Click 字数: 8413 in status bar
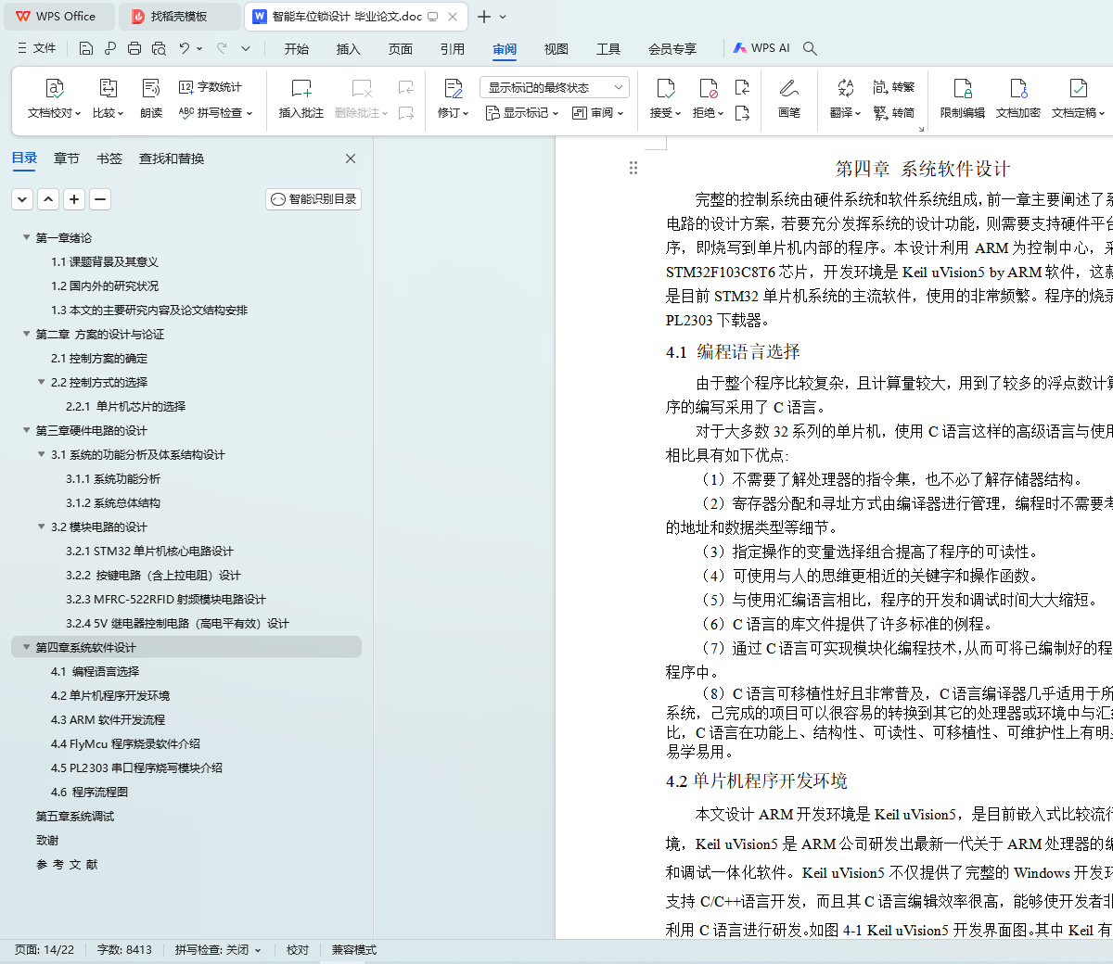 click(124, 950)
